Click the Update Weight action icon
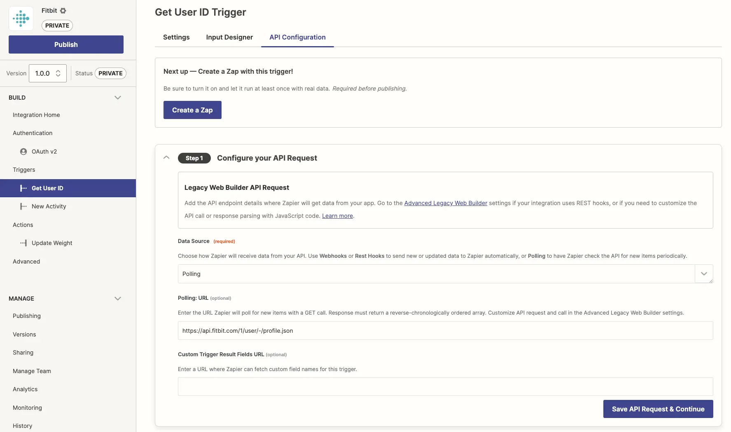Viewport: 731px width, 432px height. [x=23, y=243]
